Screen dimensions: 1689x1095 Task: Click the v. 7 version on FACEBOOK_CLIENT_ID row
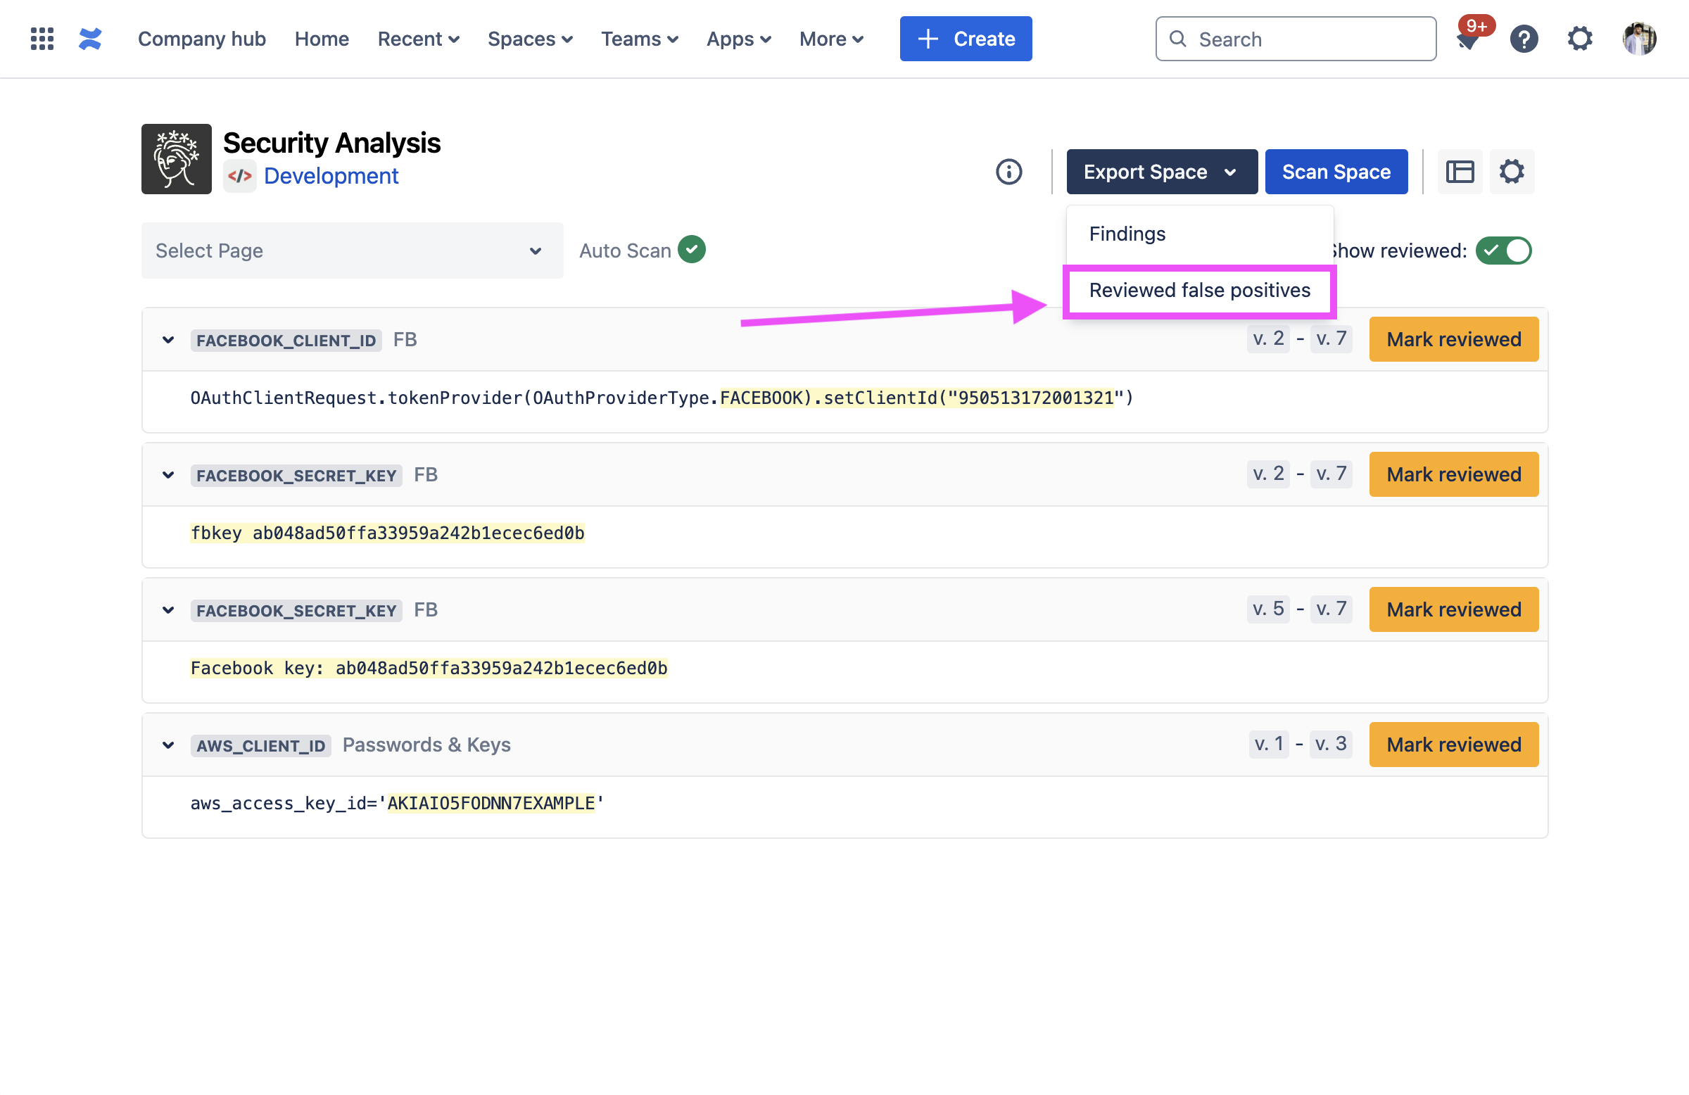[x=1331, y=338]
